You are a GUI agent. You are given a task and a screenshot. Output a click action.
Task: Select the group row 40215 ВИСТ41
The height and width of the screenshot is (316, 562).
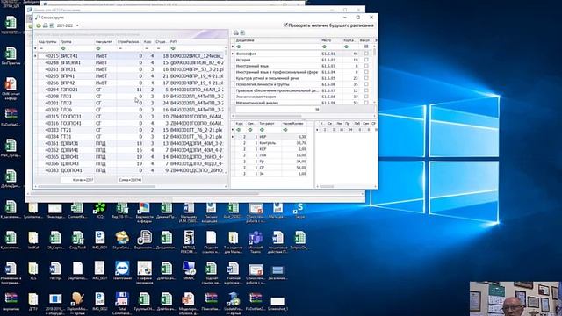(131, 56)
